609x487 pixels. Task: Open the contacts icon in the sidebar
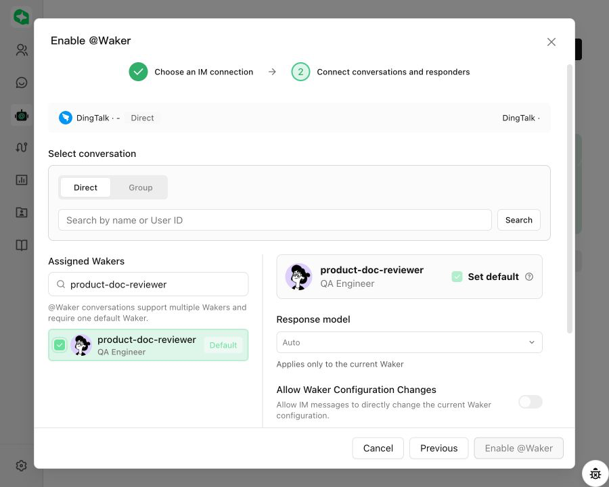(x=22, y=50)
